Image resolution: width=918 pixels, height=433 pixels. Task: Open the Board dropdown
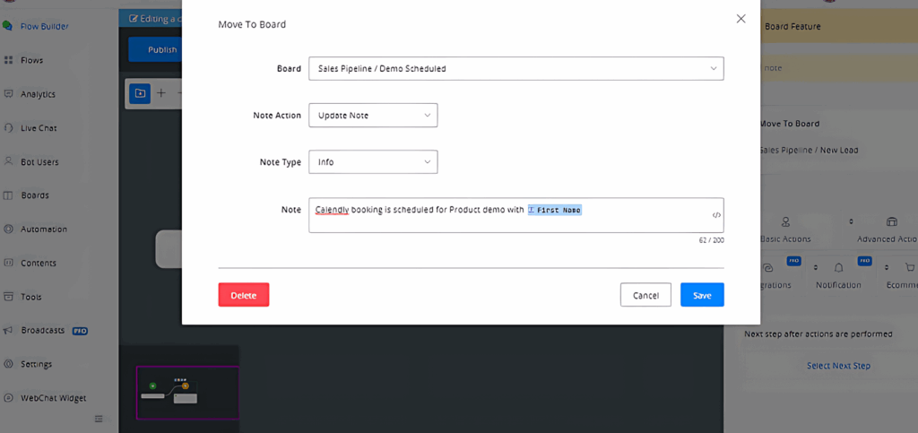[515, 68]
